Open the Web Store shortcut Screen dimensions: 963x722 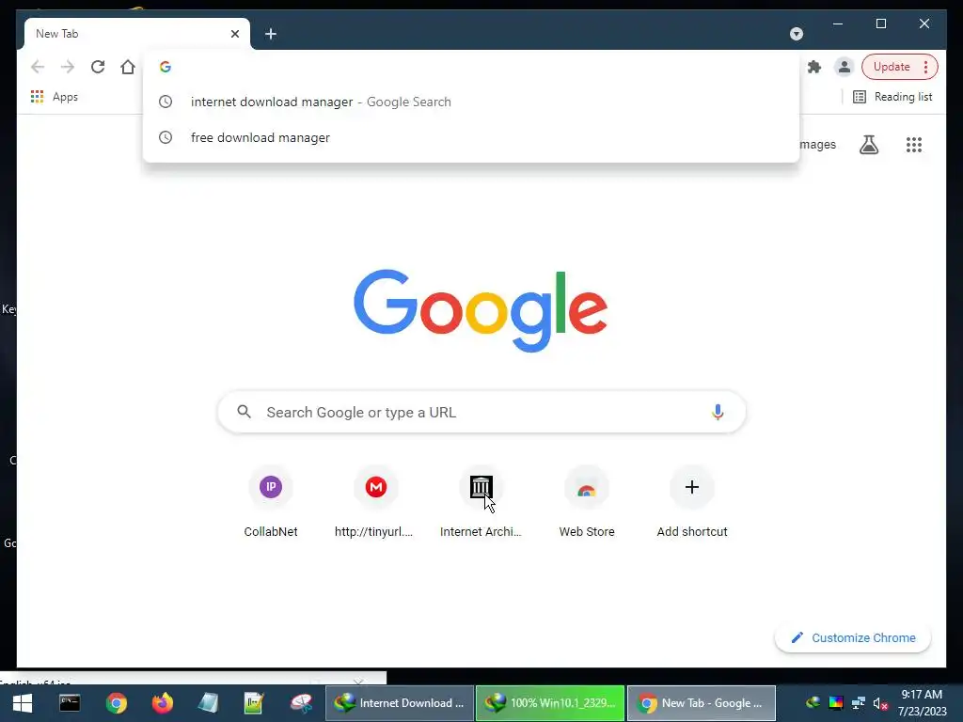(587, 504)
